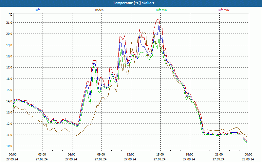Click the 18:00 time label
The height and width of the screenshot is (163, 262).
point(189,155)
